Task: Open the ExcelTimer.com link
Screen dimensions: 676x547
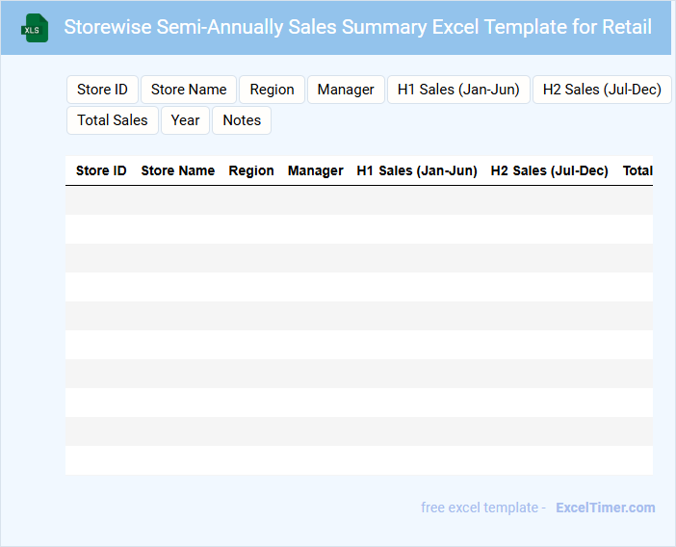Action: point(605,508)
